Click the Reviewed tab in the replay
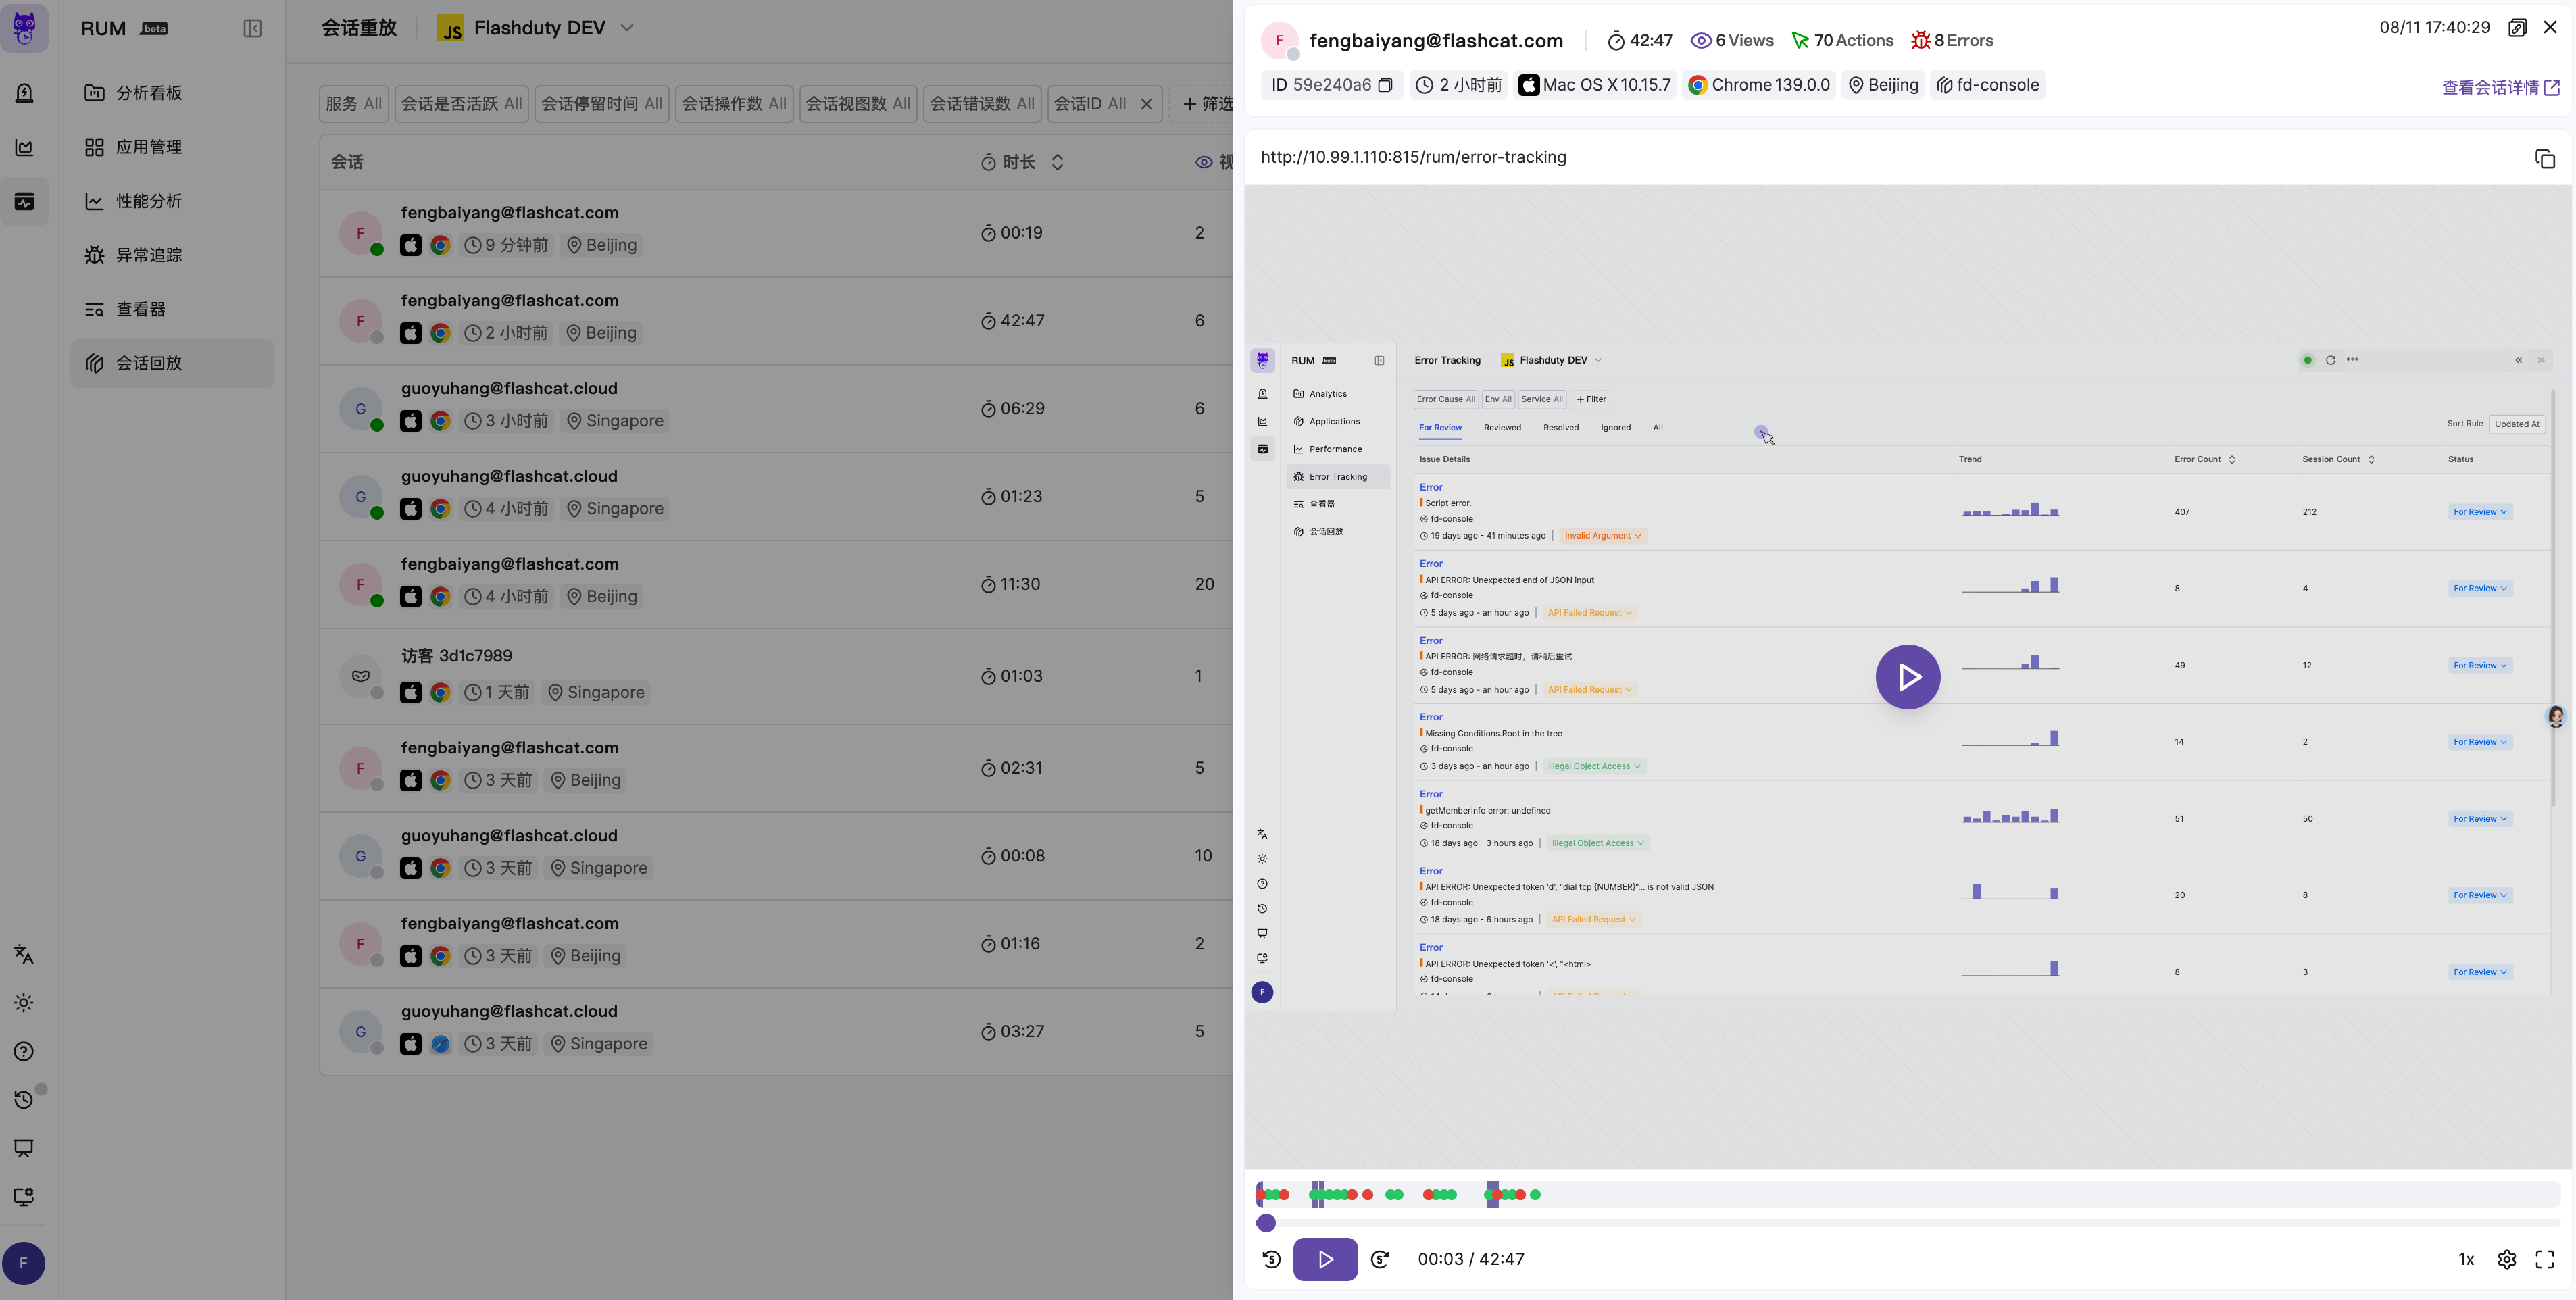 1502,428
